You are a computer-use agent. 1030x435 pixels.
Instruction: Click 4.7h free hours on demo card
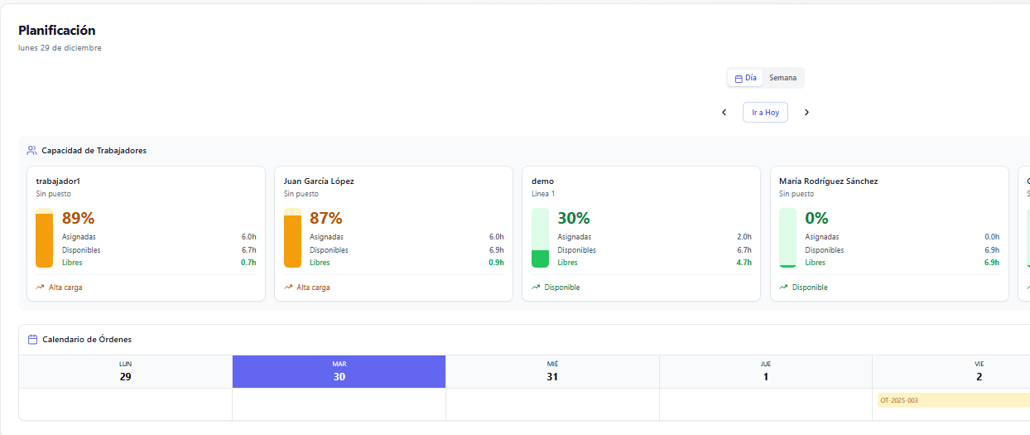(744, 263)
